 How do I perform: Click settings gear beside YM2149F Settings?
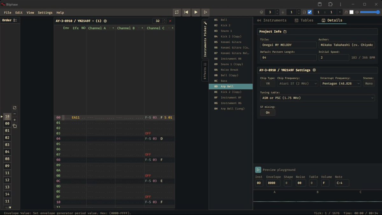coord(314,70)
